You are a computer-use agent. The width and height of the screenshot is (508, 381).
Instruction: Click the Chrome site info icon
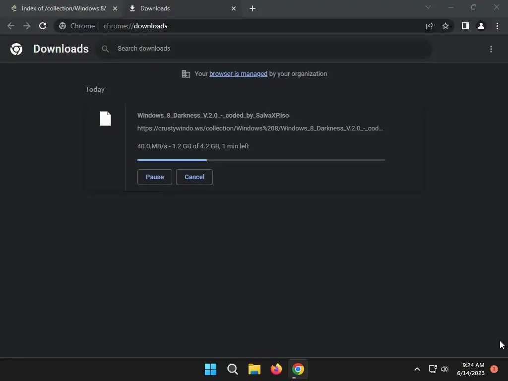[63, 26]
